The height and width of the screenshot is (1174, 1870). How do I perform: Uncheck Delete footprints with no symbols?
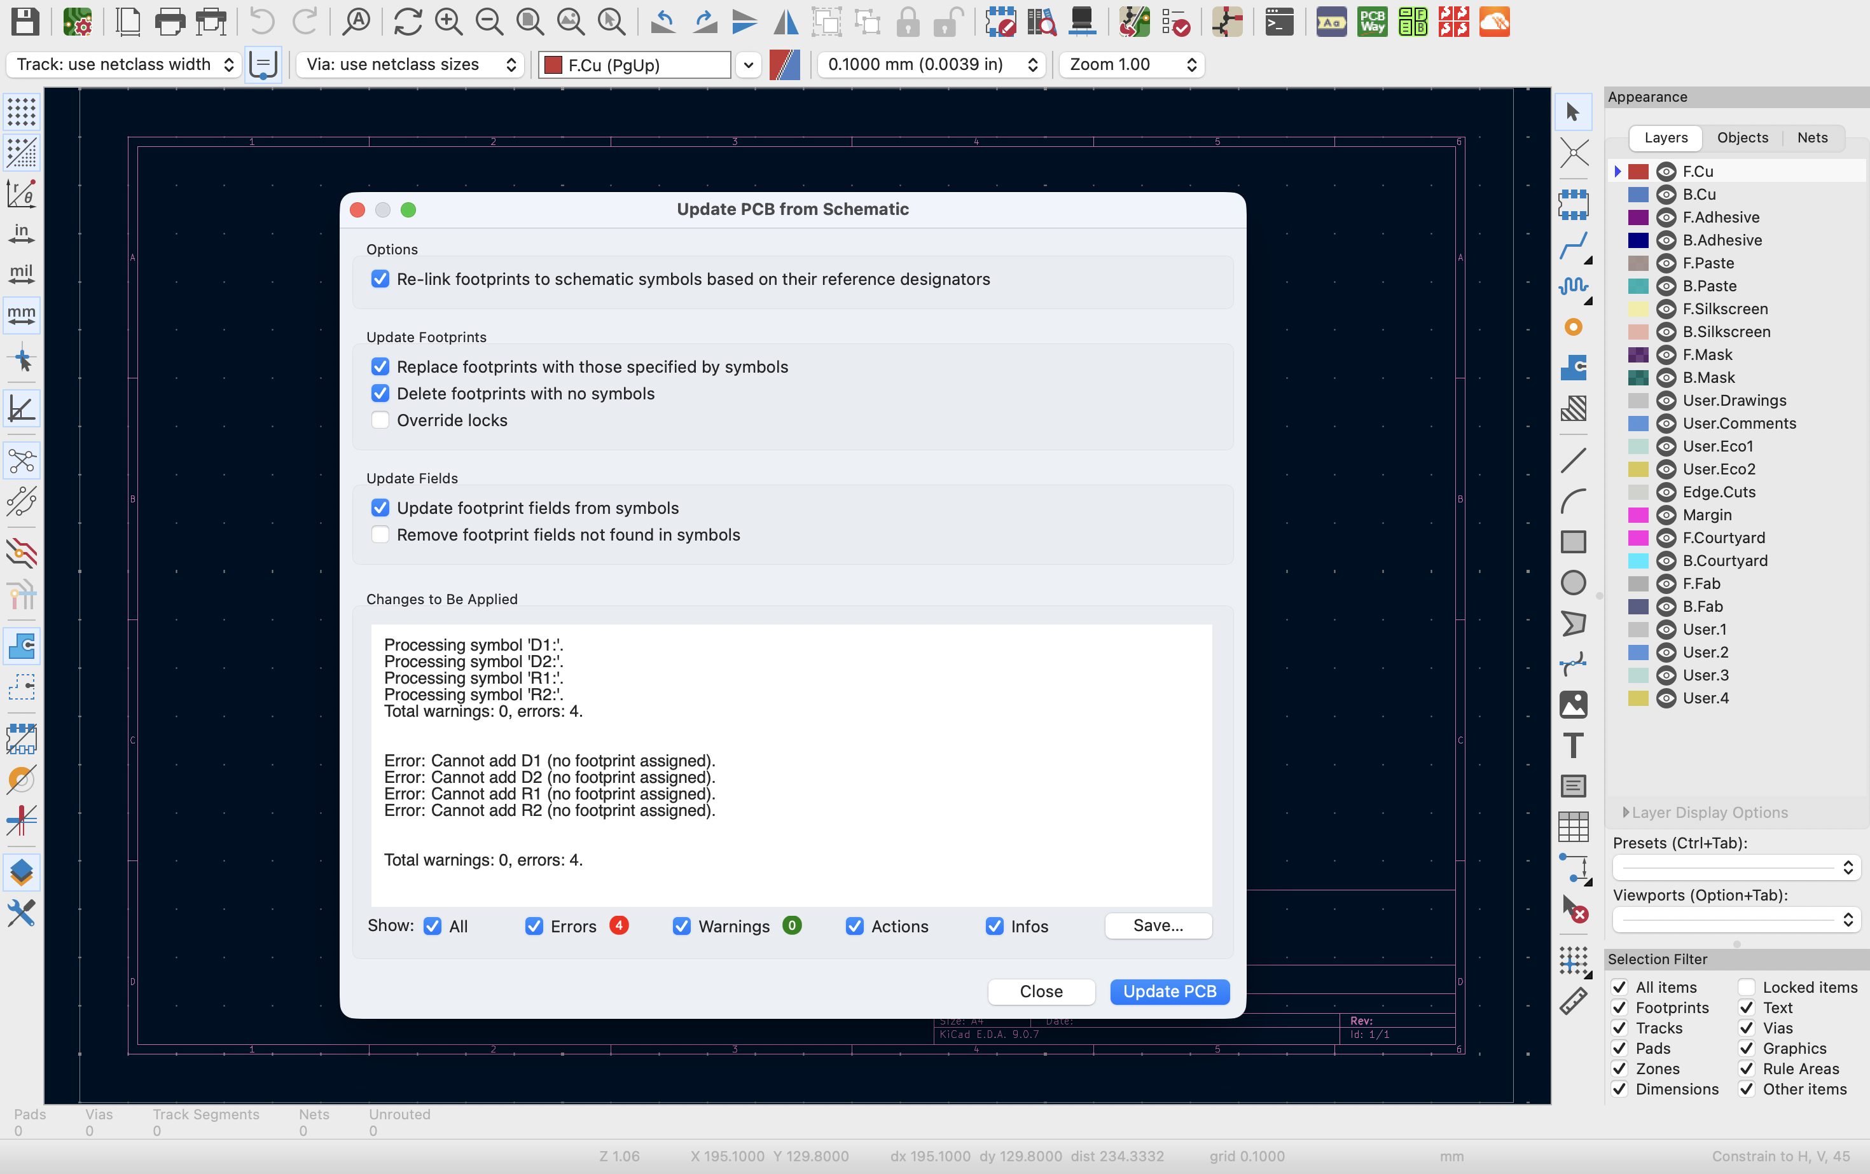[380, 394]
